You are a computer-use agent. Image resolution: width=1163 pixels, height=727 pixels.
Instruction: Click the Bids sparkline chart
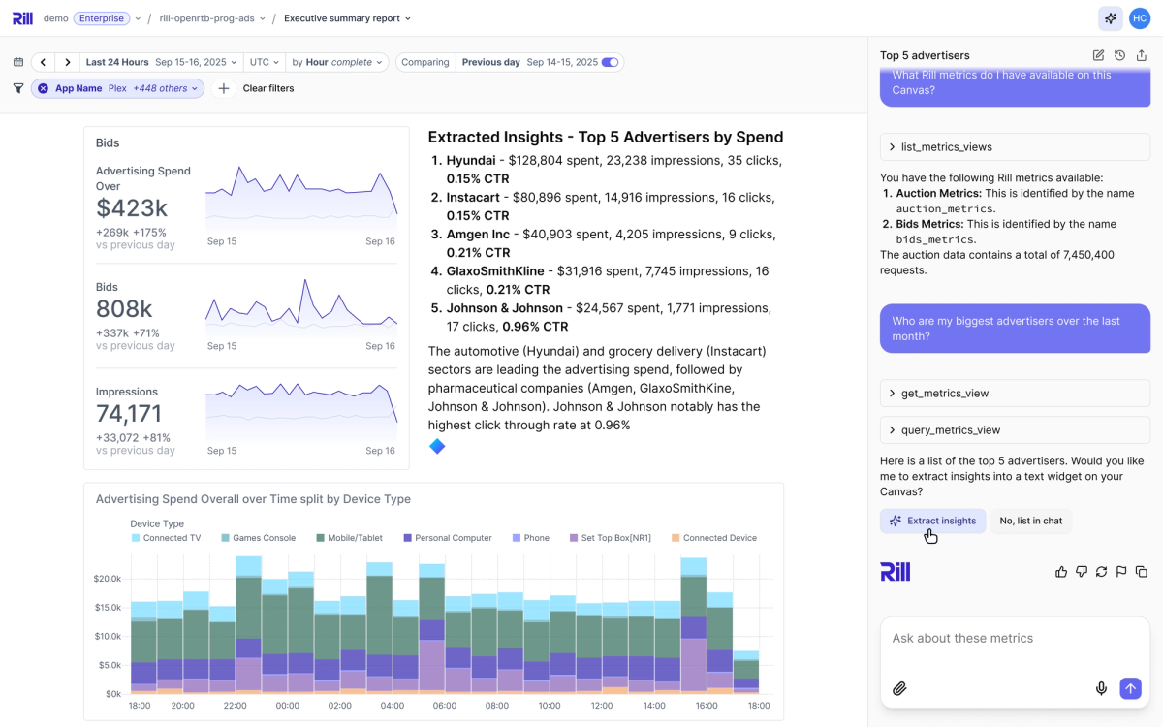pyautogui.click(x=301, y=305)
